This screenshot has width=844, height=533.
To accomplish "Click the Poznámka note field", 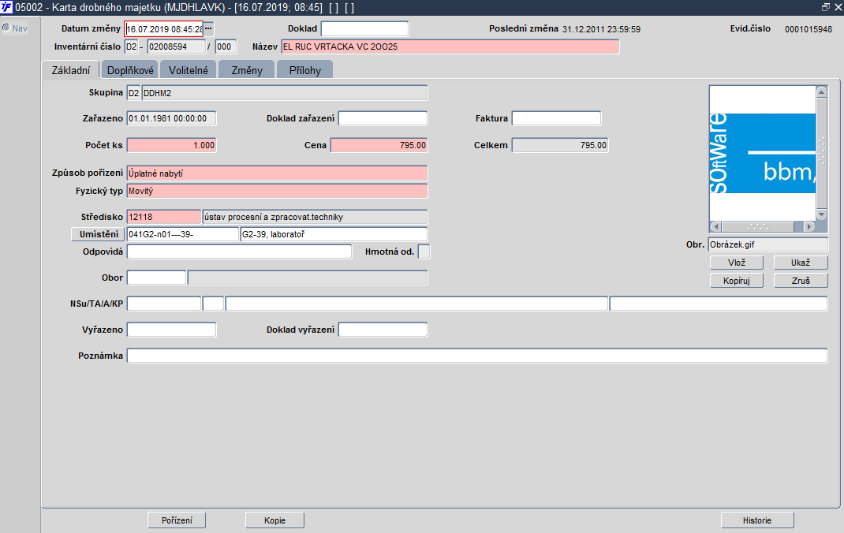I will pos(477,356).
